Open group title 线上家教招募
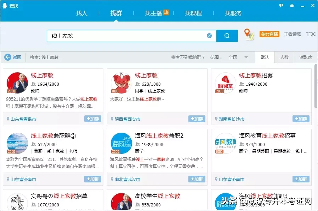 click(256, 76)
